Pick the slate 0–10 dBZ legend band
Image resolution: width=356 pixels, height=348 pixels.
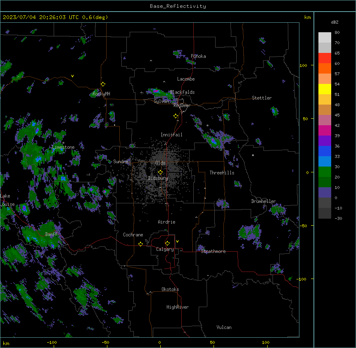coord(325,193)
